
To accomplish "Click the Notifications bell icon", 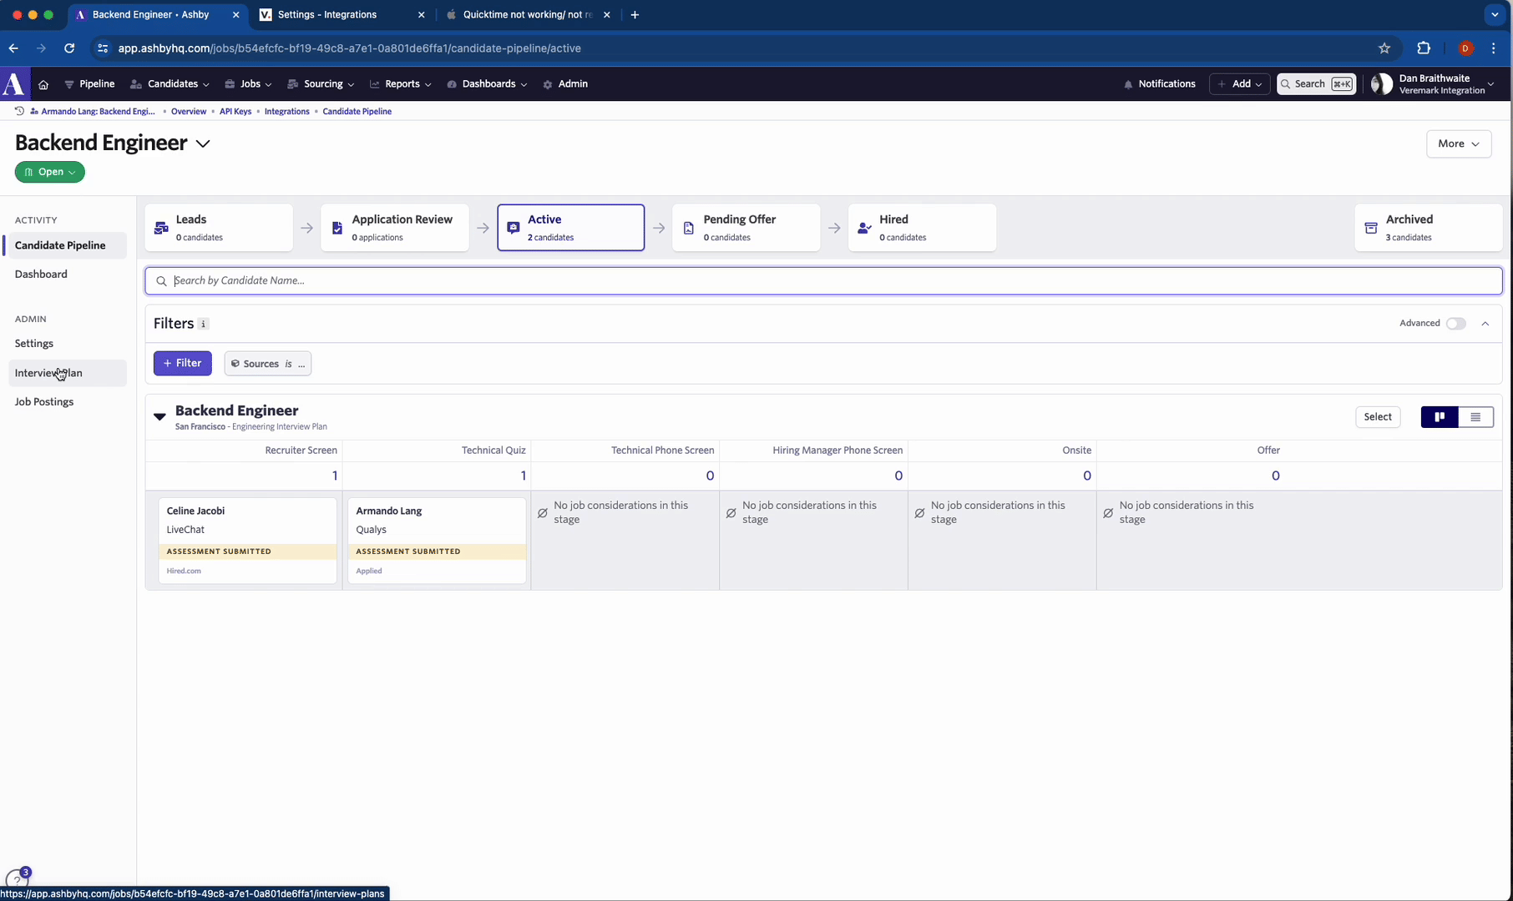I will [x=1128, y=84].
